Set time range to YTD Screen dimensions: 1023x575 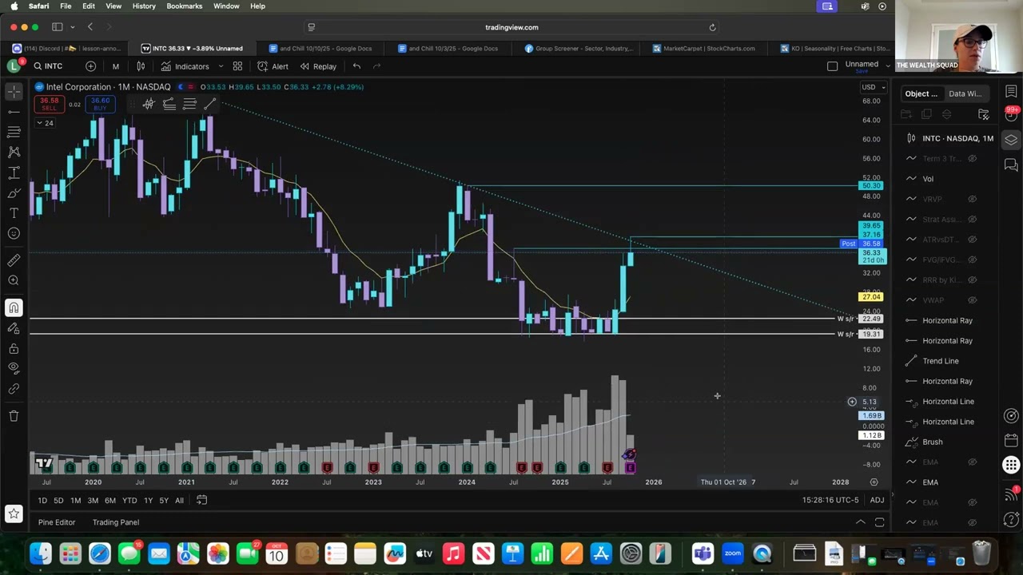click(129, 500)
